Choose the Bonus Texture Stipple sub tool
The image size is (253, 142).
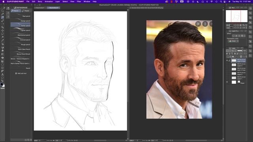tap(21, 58)
